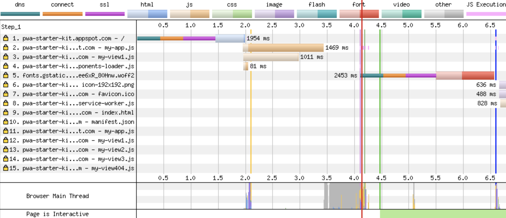This screenshot has height=218, width=506.
Task: Click the Page is Interactive label
Action: click(x=58, y=214)
